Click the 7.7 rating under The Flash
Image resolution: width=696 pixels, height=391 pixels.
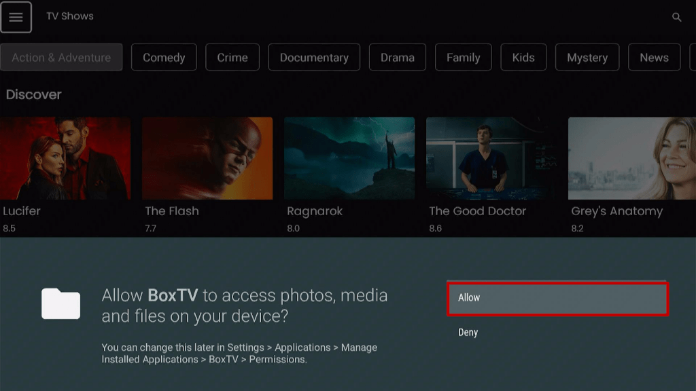tap(150, 228)
